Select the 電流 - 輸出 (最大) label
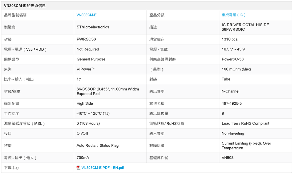293x174 pixels. pos(20,158)
